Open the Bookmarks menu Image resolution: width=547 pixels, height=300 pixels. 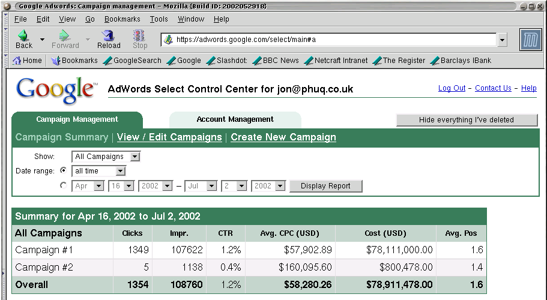point(122,19)
